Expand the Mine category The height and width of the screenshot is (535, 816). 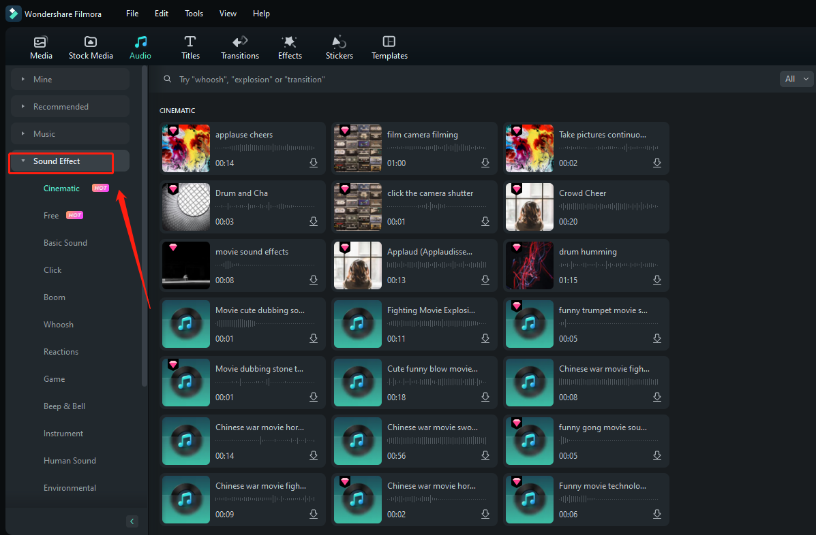click(x=70, y=80)
